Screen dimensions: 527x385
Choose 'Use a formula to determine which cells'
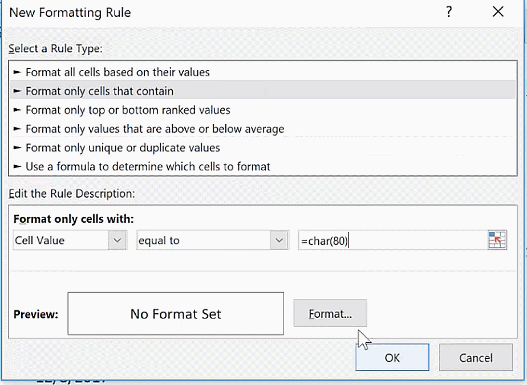(148, 166)
